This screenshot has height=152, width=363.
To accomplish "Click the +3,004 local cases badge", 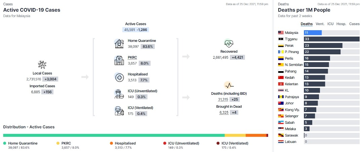I will 50,79.
